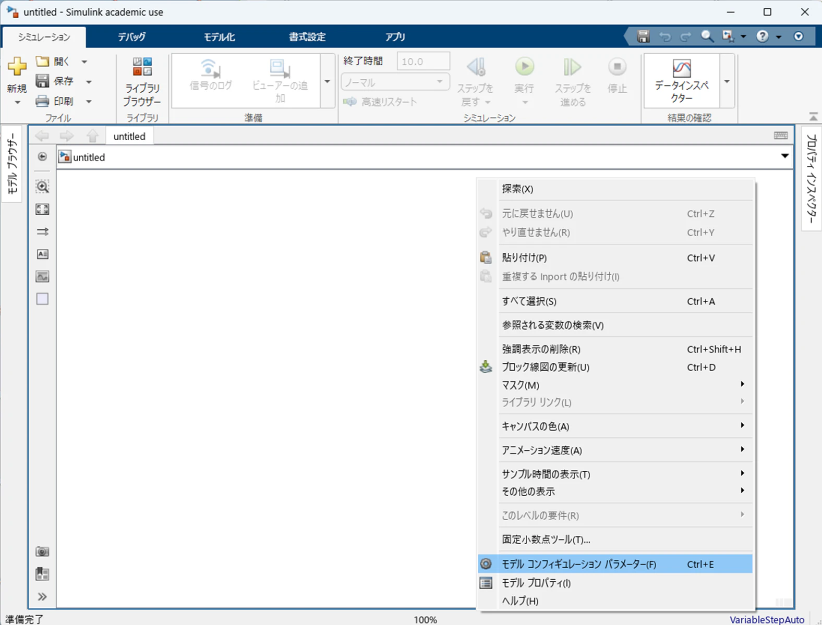822x625 pixels.
Task: Switch to the 書式設定 tab
Action: click(307, 37)
